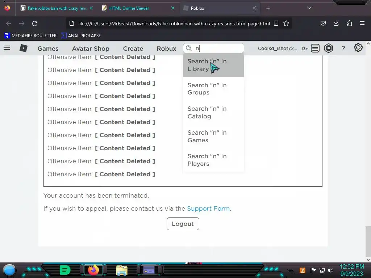Viewport: 371px width, 278px height.
Task: Open Create in Roblox navigation
Action: click(133, 49)
